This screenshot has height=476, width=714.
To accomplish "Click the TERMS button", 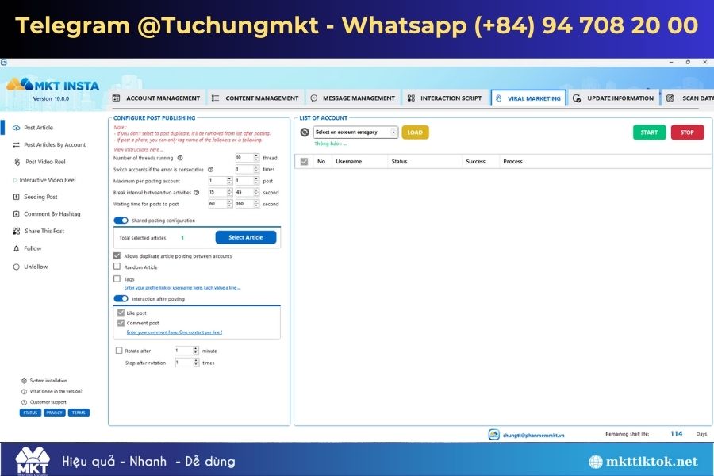I will point(79,413).
